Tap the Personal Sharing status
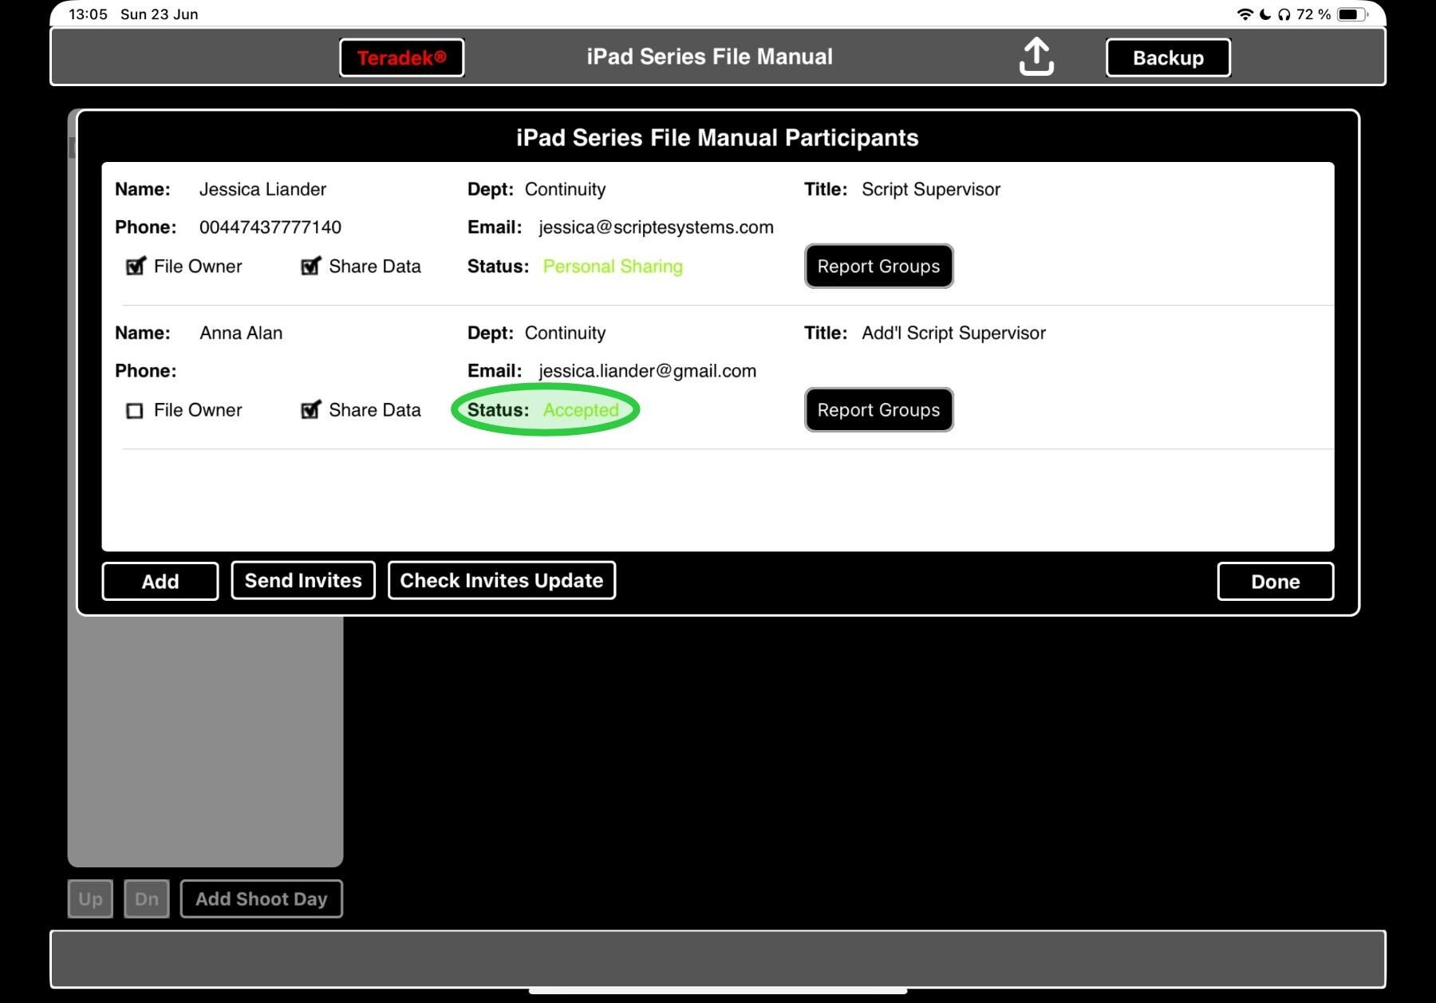Image resolution: width=1436 pixels, height=1003 pixels. pyautogui.click(x=613, y=267)
